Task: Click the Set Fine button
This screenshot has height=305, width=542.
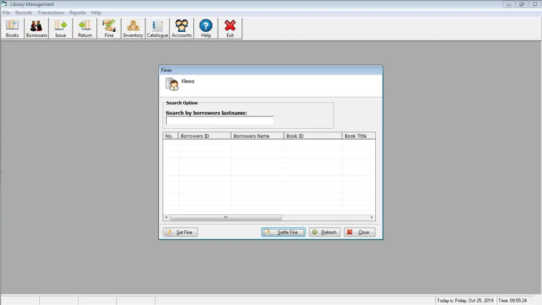Action: click(180, 232)
